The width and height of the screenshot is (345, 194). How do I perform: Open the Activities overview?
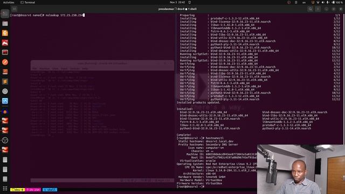(9, 2)
